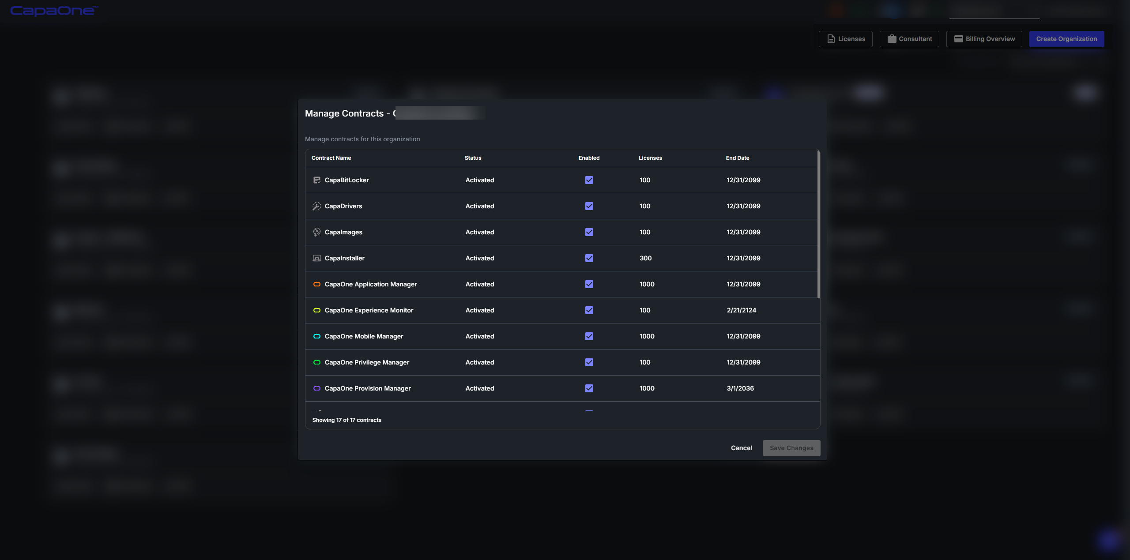Image resolution: width=1130 pixels, height=560 pixels.
Task: Click the CapaInstaller licenses value 300
Action: (645, 258)
